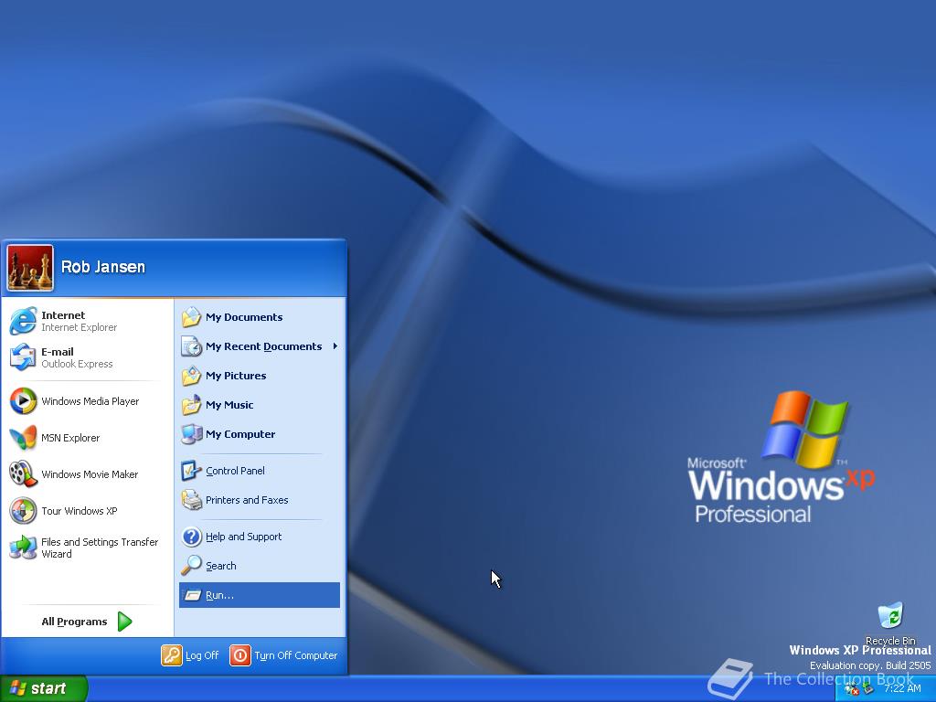Click the My Pictures label
Screen dimensions: 936x702
click(236, 376)
